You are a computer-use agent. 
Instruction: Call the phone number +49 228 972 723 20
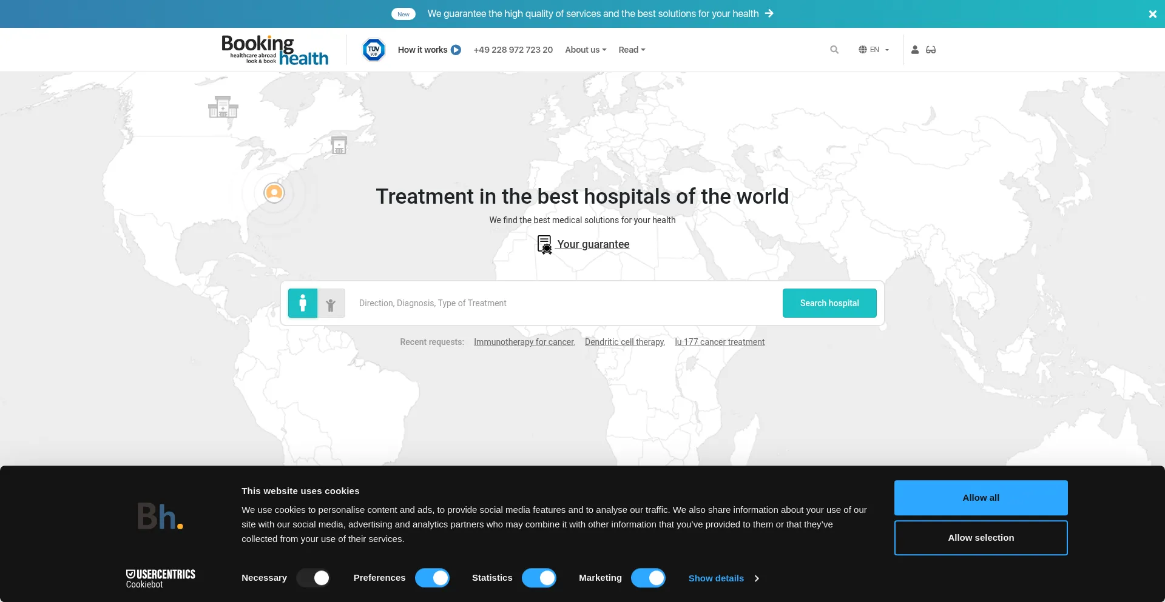513,50
